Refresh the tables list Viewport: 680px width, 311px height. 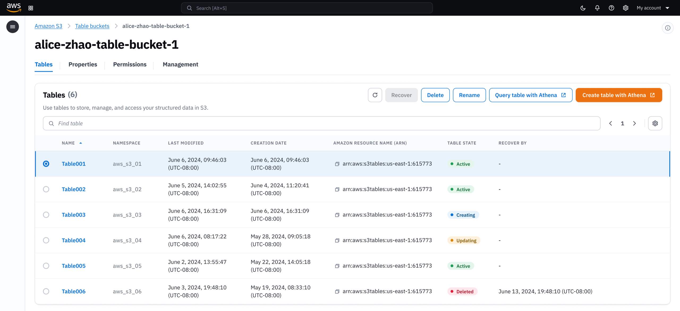pos(375,95)
